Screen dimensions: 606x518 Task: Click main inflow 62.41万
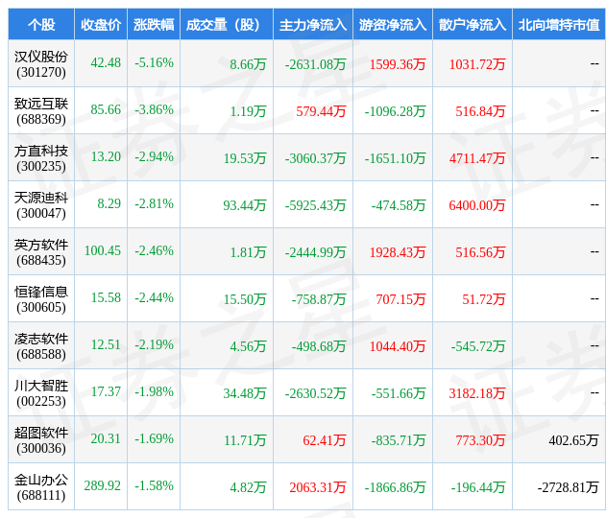[x=325, y=440]
